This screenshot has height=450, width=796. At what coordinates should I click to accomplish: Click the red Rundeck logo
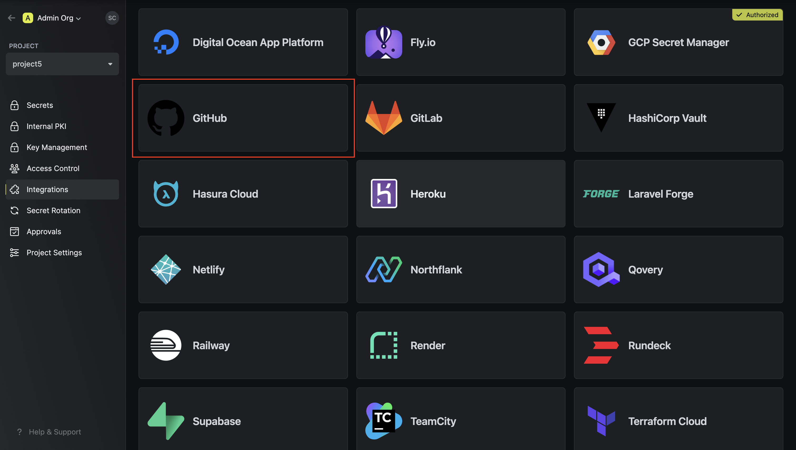tap(601, 345)
